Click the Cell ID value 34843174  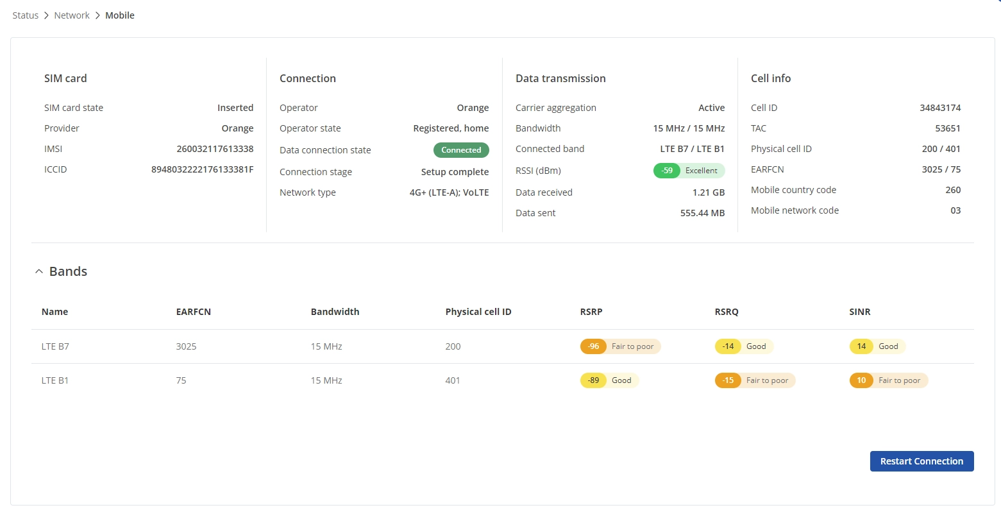point(939,108)
